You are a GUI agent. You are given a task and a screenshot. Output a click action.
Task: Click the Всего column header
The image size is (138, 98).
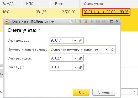point(65,4)
